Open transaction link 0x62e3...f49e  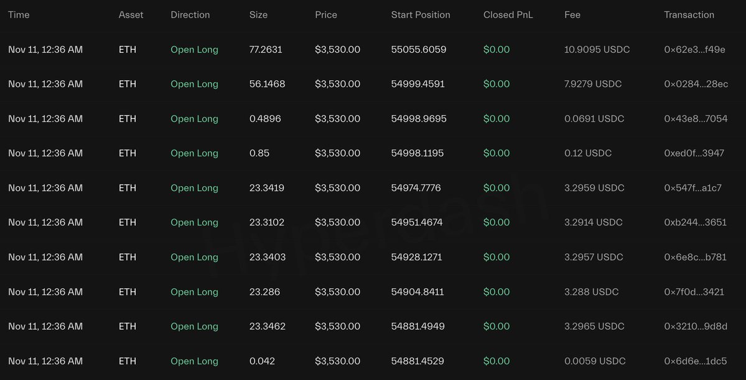pos(694,50)
